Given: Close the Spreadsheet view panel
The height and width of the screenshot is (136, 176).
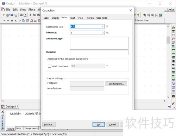Looking at the screenshot, I should (x=3, y=111).
